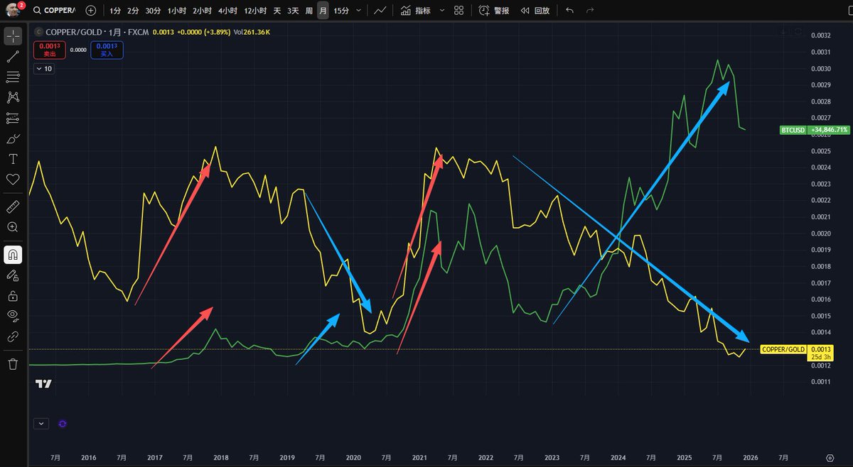Click the BTCUSD green price label
Screen dimensions: 853x467
792,130
